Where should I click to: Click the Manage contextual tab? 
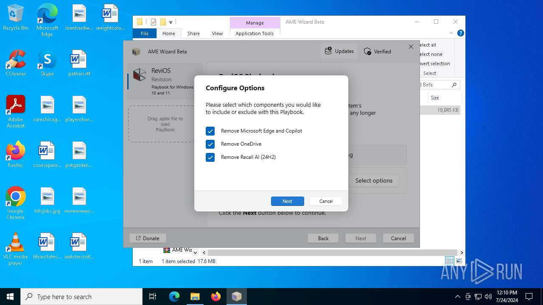(x=255, y=23)
